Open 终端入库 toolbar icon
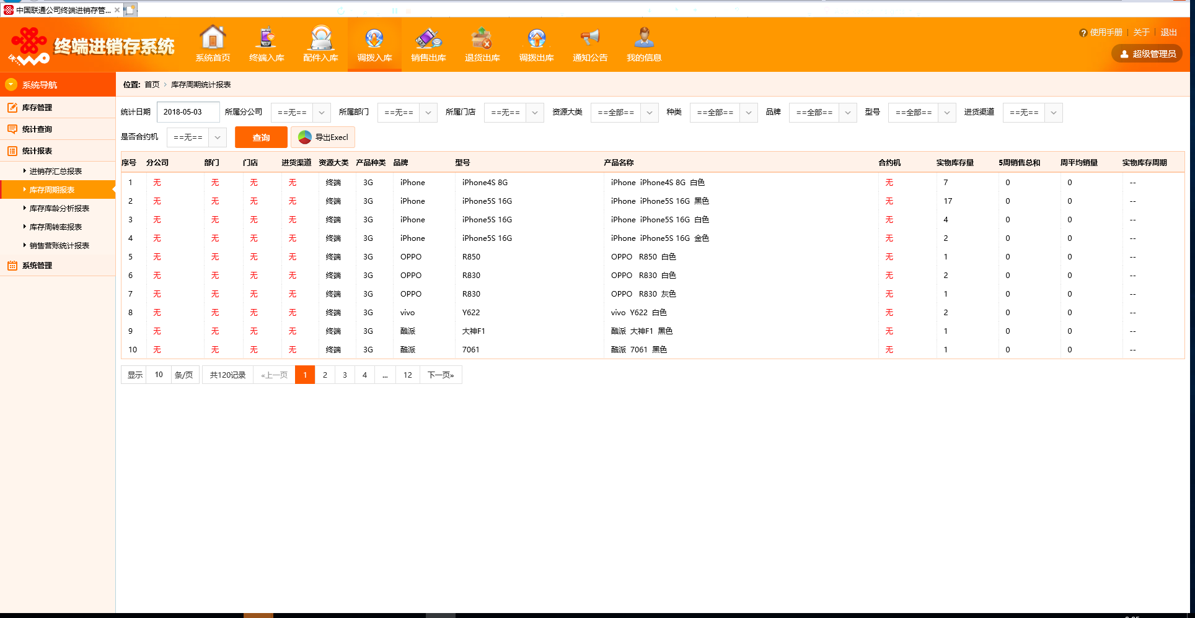Viewport: 1195px width, 618px height. coord(267,38)
